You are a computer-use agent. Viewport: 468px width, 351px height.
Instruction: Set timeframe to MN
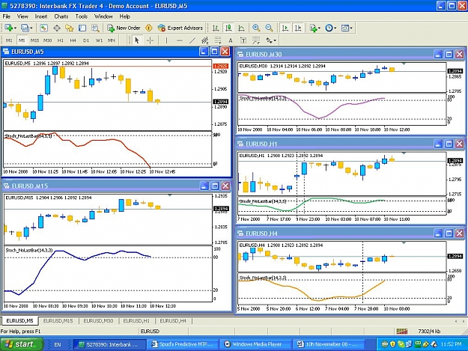(x=112, y=40)
